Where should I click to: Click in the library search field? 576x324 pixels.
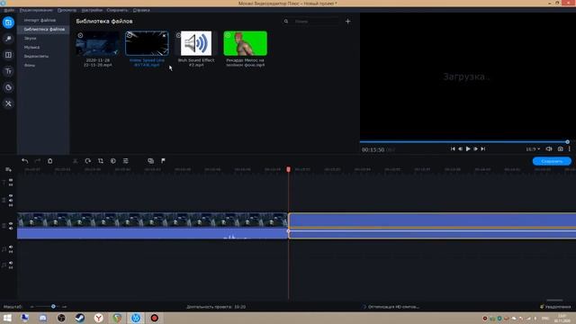(x=316, y=22)
